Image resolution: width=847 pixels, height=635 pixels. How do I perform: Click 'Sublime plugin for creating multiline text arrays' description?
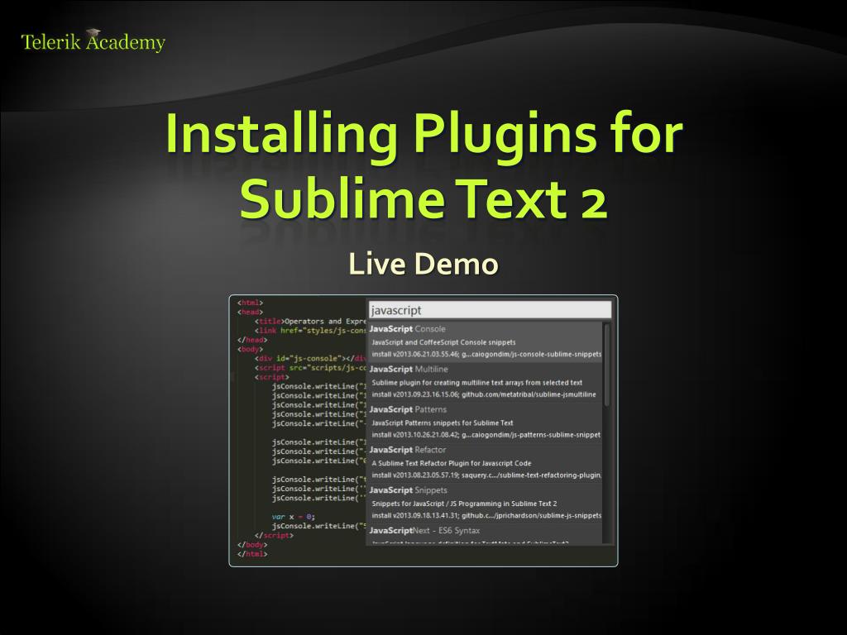[x=477, y=383]
